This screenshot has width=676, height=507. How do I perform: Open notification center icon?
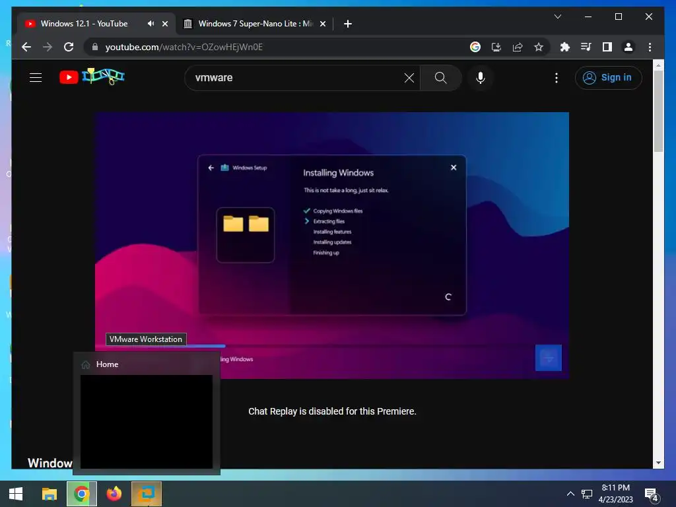click(x=651, y=494)
